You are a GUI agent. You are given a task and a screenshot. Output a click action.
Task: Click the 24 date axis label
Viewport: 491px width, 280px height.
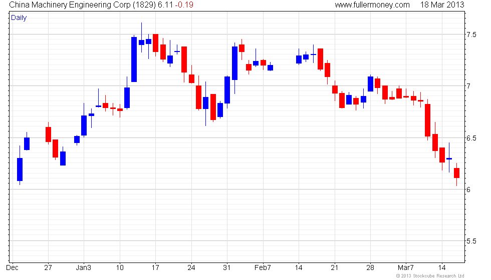tap(191, 268)
